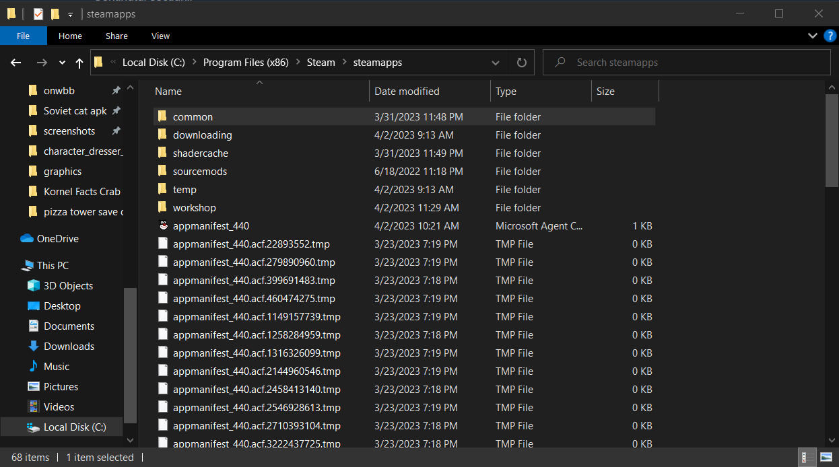
Task: Select the pizza tower save folder
Action: (83, 211)
